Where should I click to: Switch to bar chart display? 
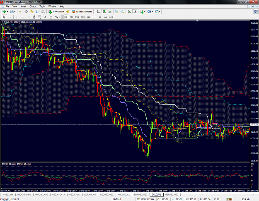(99, 12)
